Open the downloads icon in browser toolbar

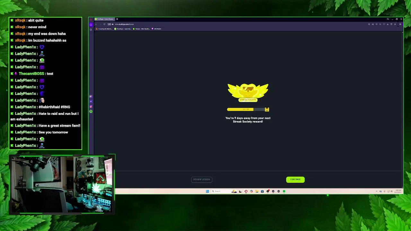click(388, 24)
